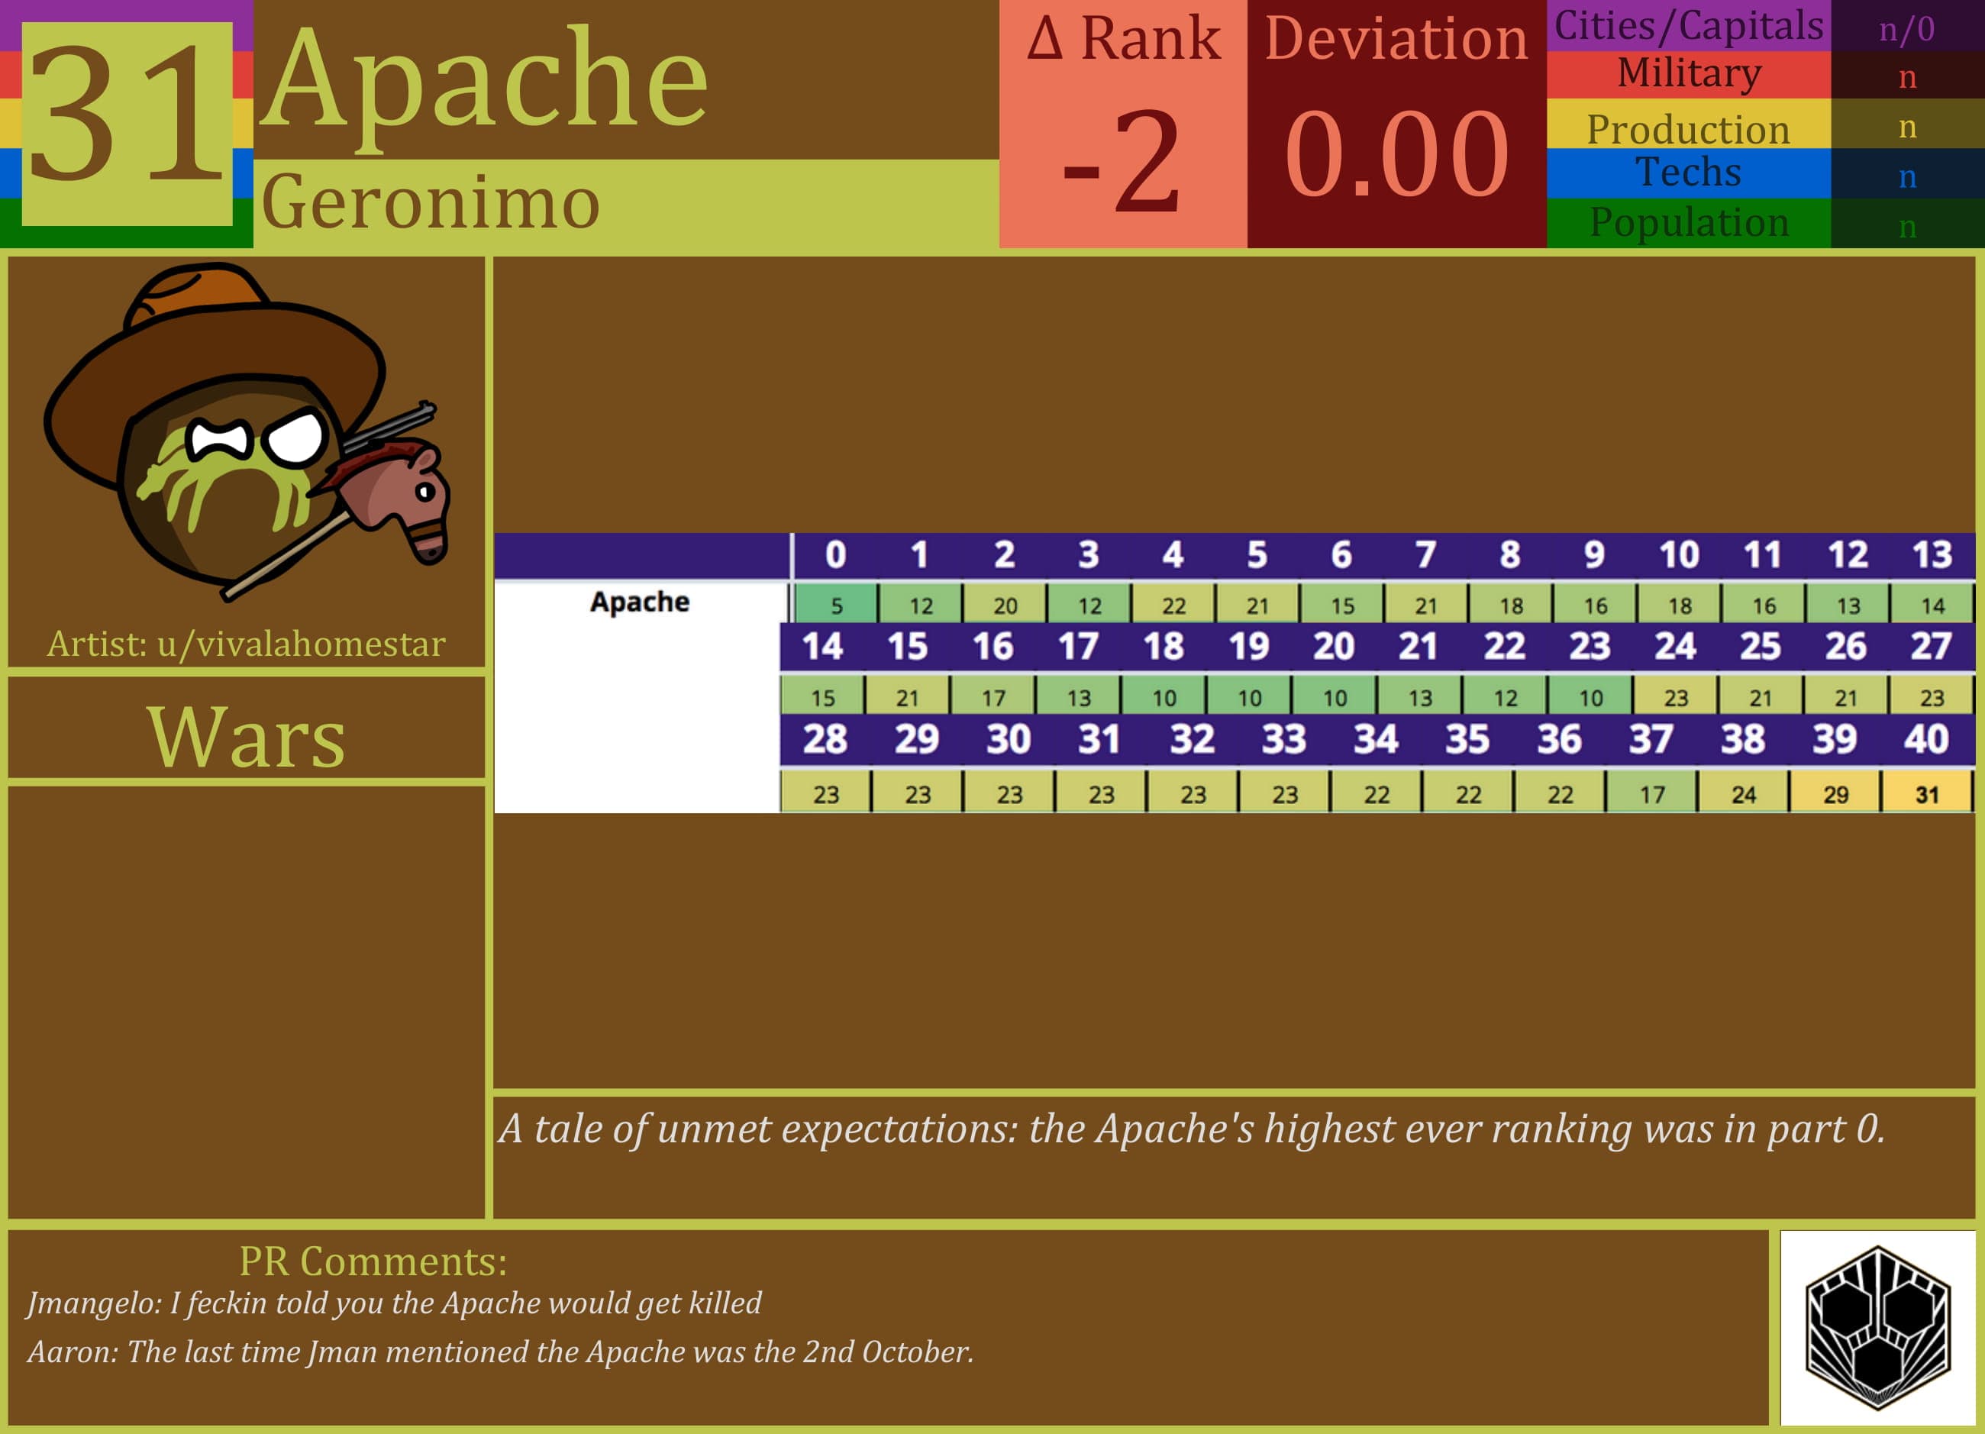Click part 40 header in ranking table
This screenshot has height=1434, width=1985.
1925,740
